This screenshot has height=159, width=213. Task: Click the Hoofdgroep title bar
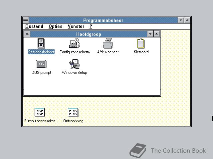tap(89, 34)
